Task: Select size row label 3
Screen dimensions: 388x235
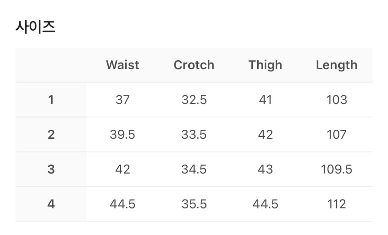Action: (x=51, y=169)
